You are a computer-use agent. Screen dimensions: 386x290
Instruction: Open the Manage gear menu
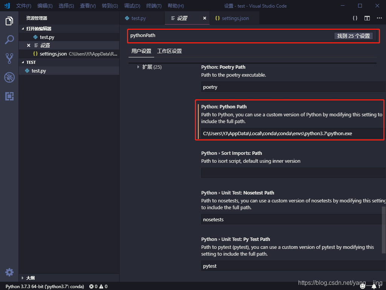coord(9,272)
